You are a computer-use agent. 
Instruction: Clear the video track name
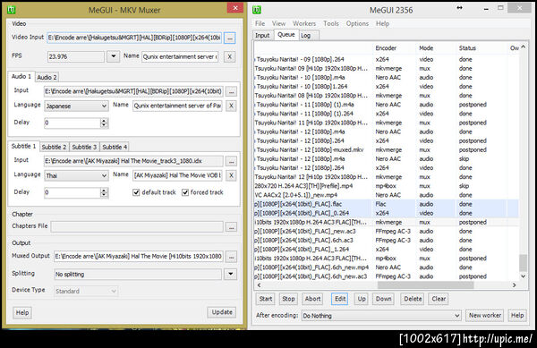tap(230, 56)
